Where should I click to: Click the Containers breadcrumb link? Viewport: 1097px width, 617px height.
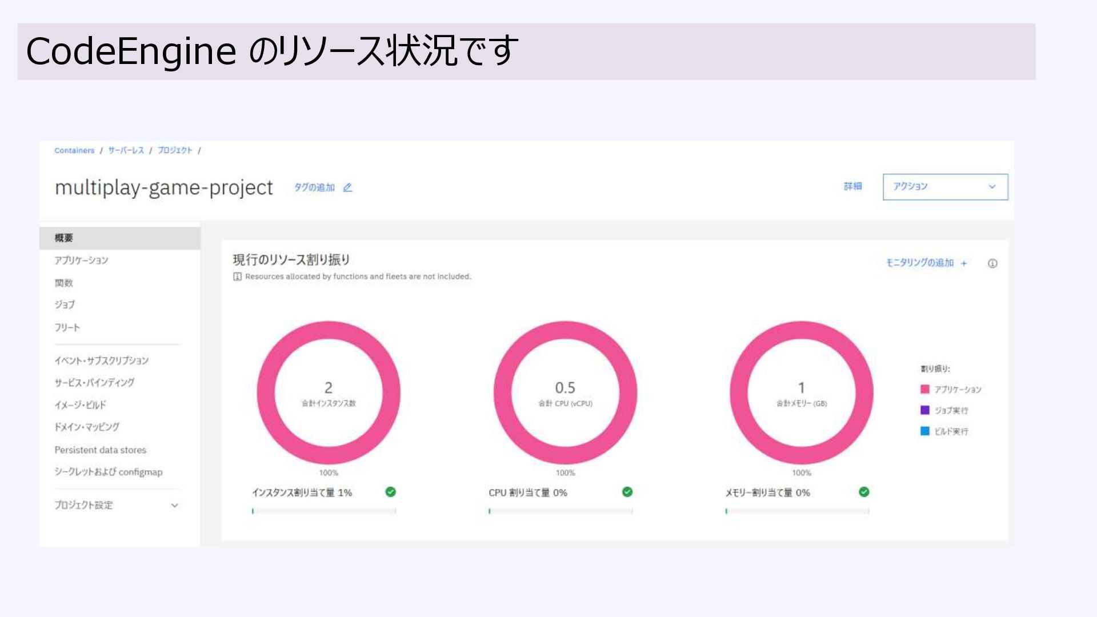point(74,150)
